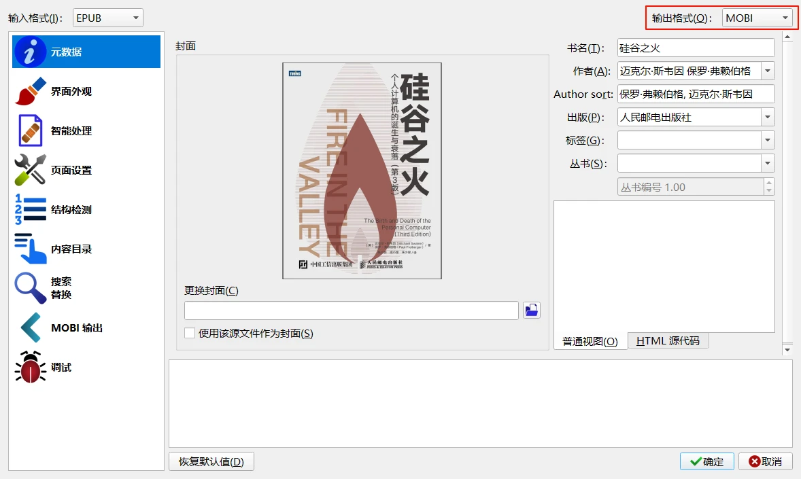Click the 更换封面 path field
This screenshot has width=801, height=479.
tap(352, 311)
